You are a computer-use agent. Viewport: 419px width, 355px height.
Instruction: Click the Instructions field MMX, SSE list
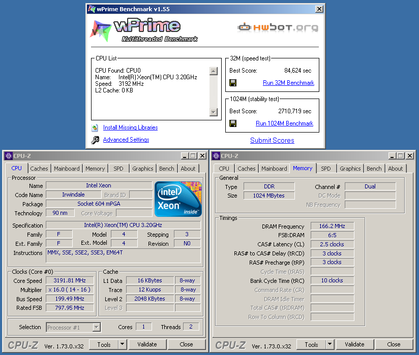(x=124, y=256)
